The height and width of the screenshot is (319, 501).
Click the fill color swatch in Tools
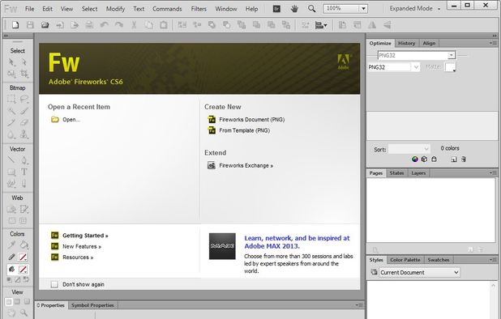pos(23,270)
